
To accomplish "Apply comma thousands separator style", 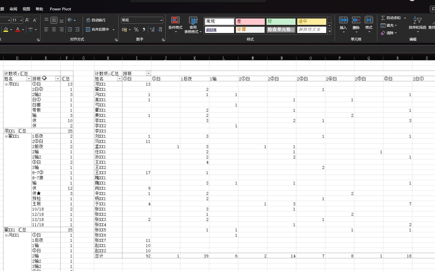I will pyautogui.click(x=144, y=30).
